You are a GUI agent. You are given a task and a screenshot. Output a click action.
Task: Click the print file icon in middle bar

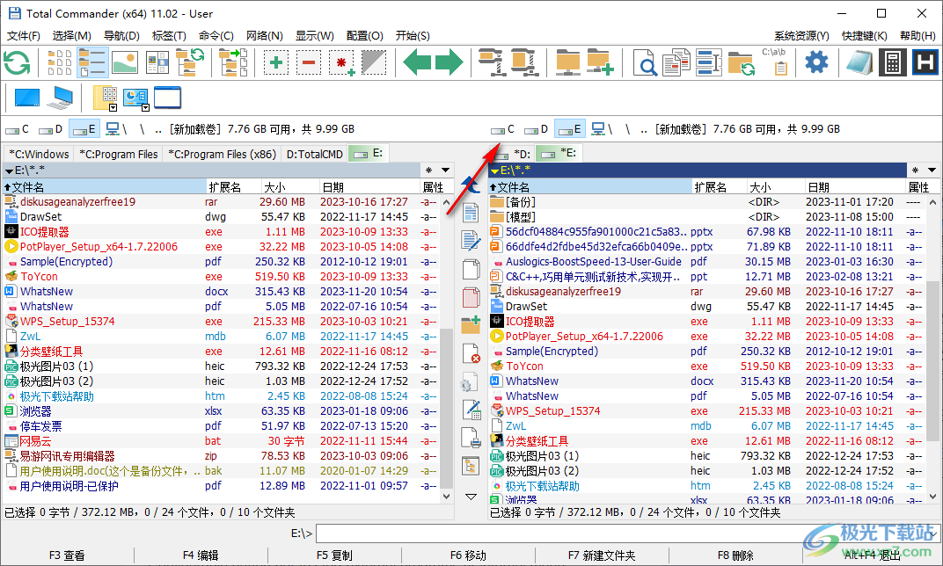(471, 438)
